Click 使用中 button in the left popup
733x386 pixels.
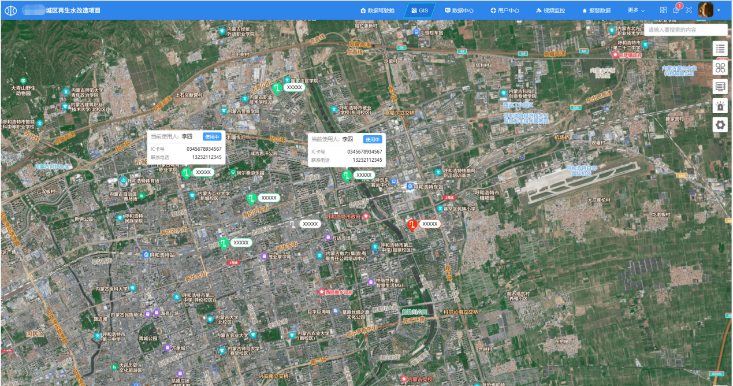(x=211, y=137)
